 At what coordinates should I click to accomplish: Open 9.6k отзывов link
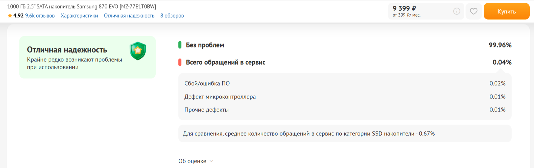(x=40, y=16)
